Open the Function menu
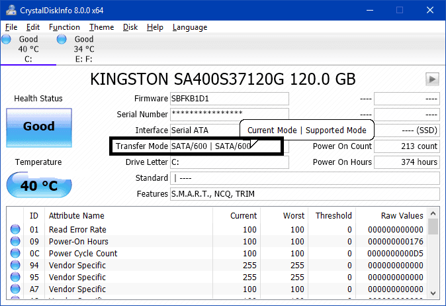The image size is (446, 306). (64, 27)
